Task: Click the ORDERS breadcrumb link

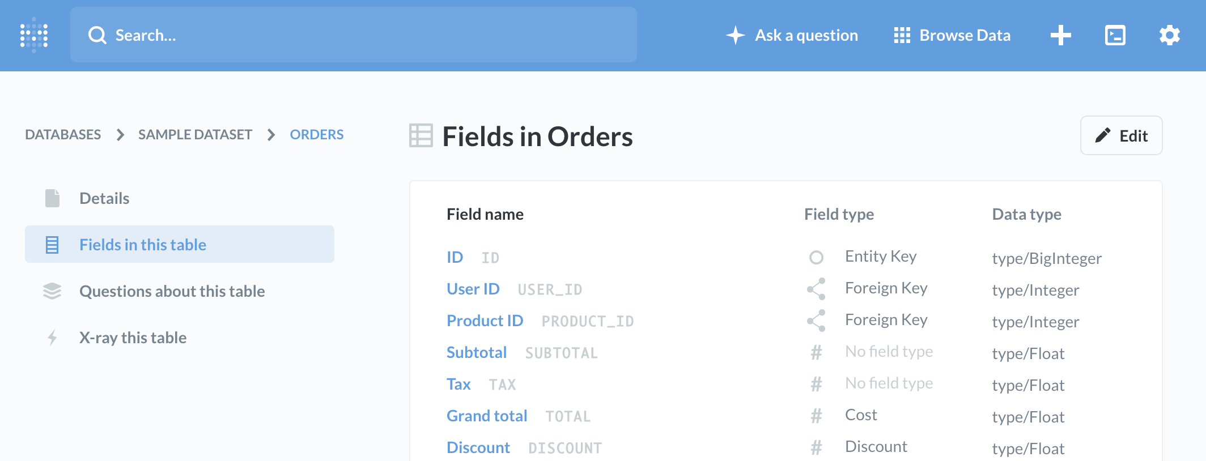Action: click(316, 135)
